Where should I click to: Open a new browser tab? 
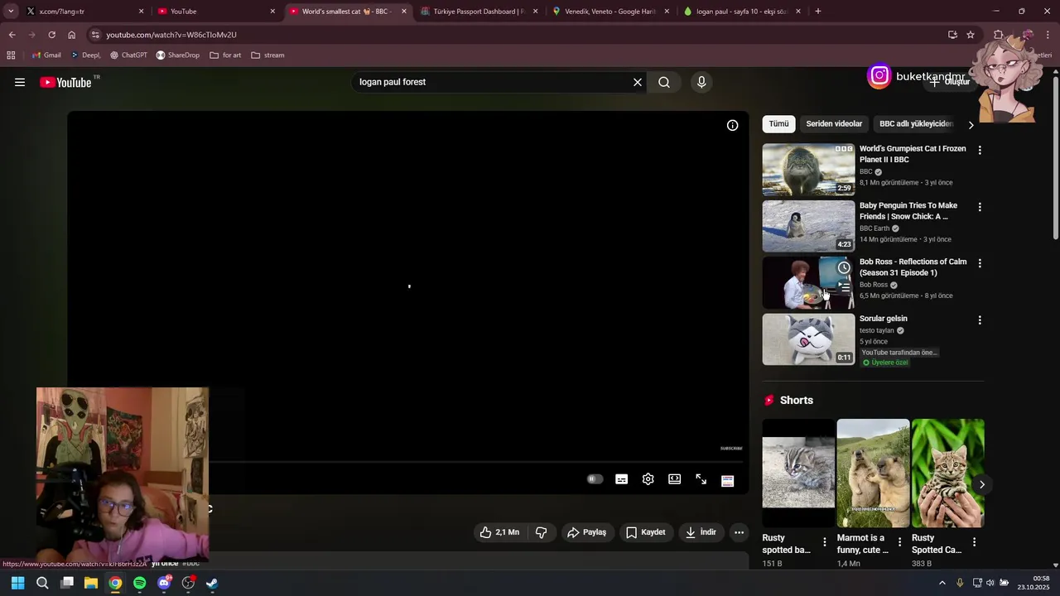[818, 12]
